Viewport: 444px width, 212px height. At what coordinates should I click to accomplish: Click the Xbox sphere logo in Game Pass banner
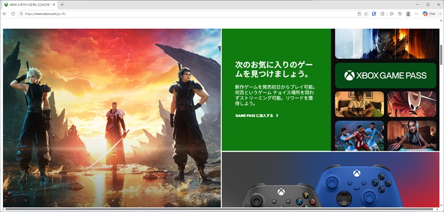point(349,76)
